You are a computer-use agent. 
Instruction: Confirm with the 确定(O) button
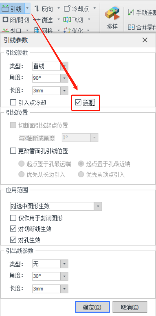tap(93, 307)
